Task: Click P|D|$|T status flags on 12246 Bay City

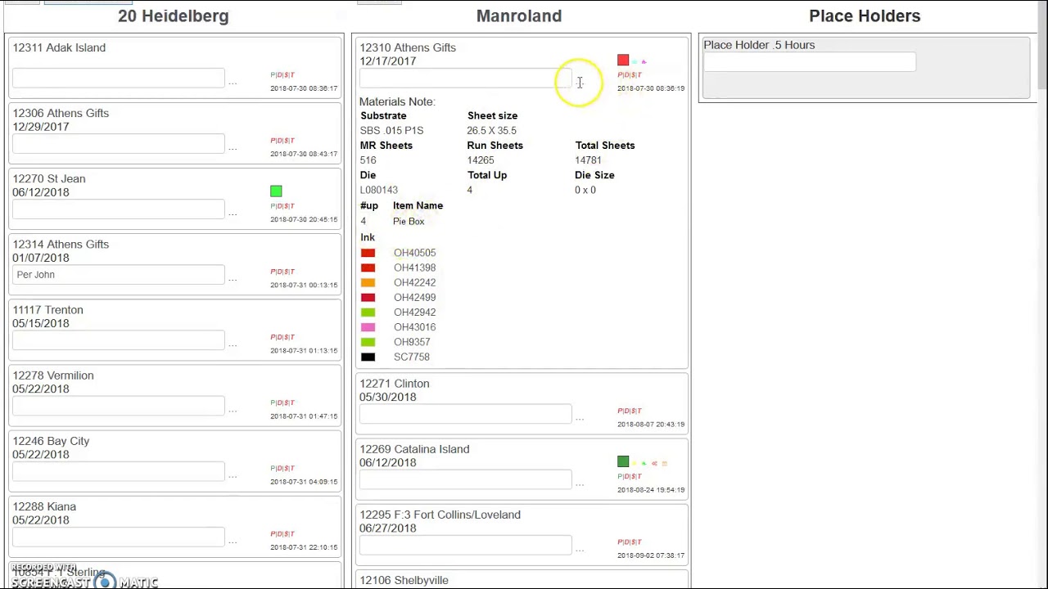Action: click(x=282, y=468)
